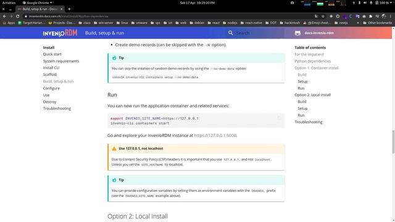The image size is (395, 222).
Task: Click the page vertical scrollbar thumb
Action: pos(393,142)
